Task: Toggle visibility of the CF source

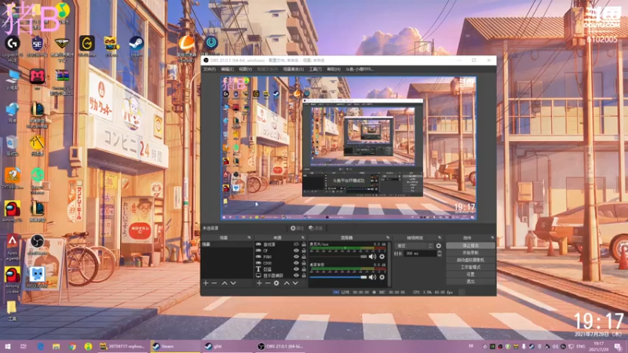Action: (297, 250)
